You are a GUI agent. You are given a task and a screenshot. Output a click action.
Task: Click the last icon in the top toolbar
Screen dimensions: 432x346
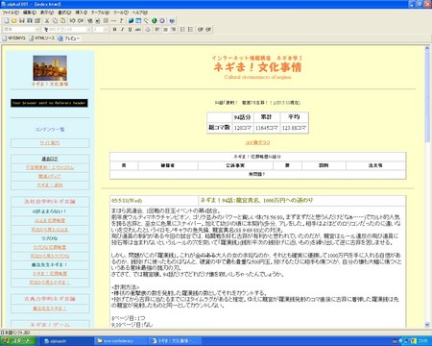coord(172,20)
